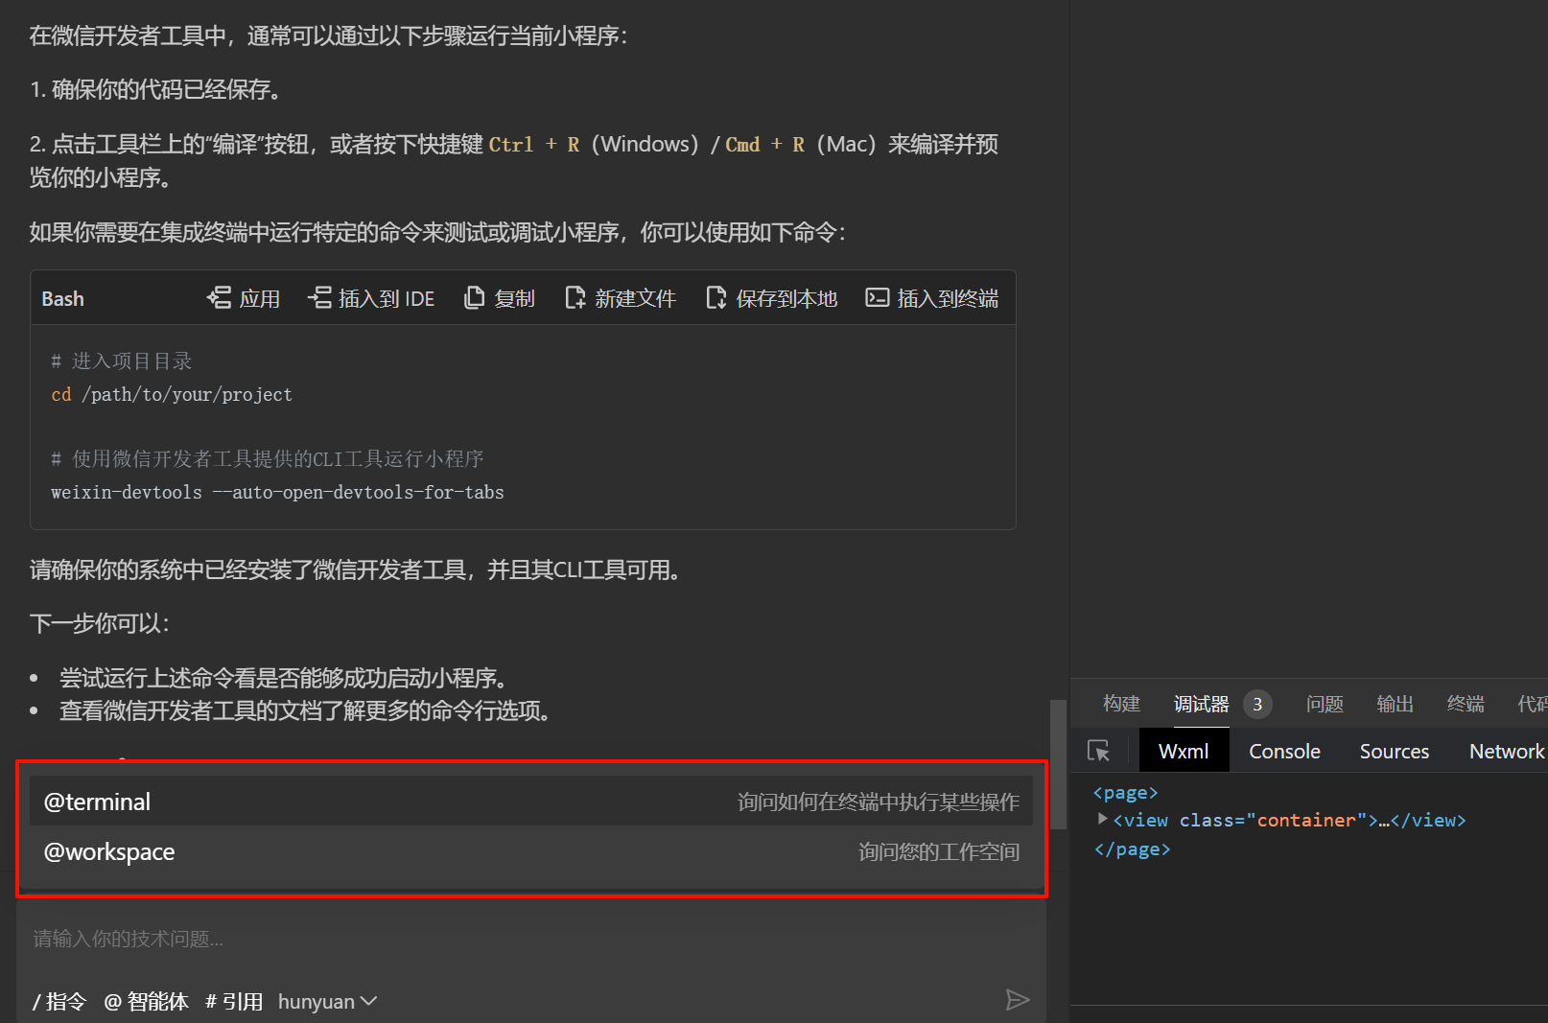Screen dimensions: 1548x1023
Task: Open the hunyuan model dropdown
Action: [327, 1001]
